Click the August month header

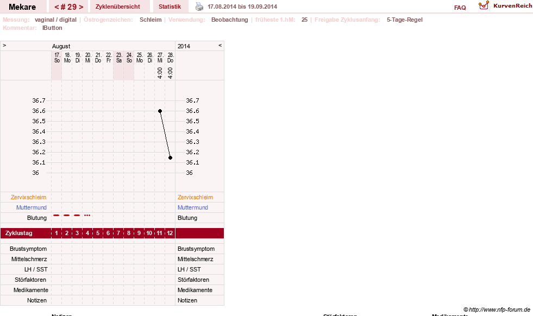point(61,46)
